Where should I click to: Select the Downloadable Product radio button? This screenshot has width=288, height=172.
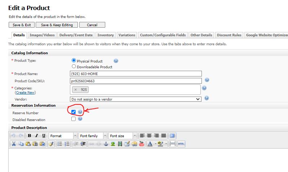[74, 66]
